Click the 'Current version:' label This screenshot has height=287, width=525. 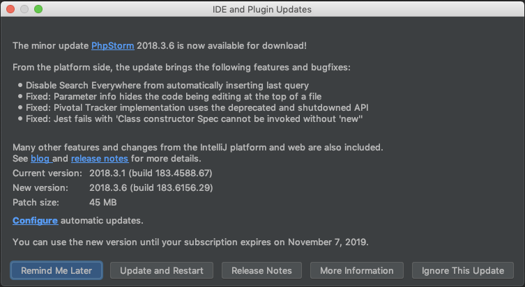point(47,173)
